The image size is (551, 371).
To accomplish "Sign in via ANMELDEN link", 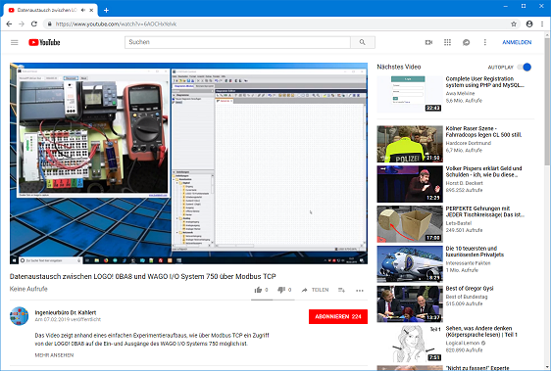I will [x=517, y=42].
